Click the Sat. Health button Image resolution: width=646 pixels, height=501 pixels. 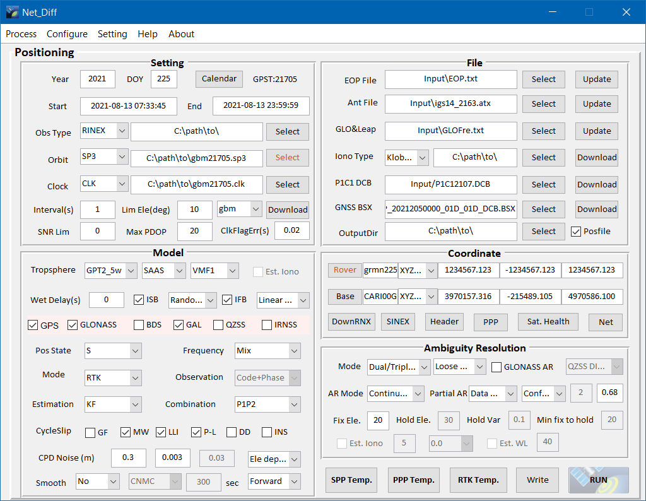pos(548,322)
